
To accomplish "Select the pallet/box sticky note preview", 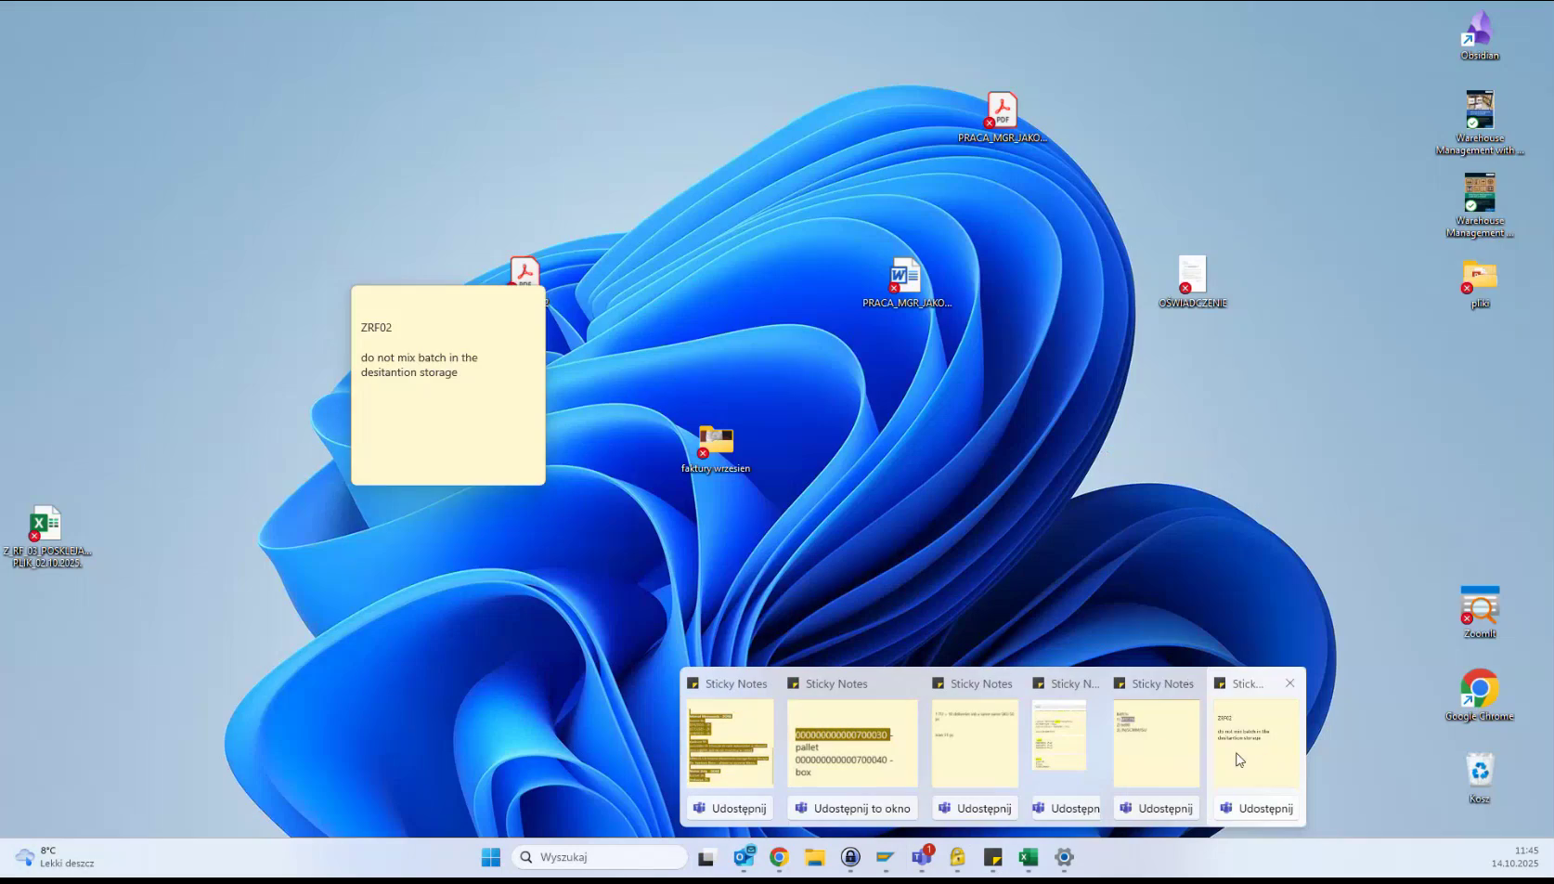I will pyautogui.click(x=851, y=743).
